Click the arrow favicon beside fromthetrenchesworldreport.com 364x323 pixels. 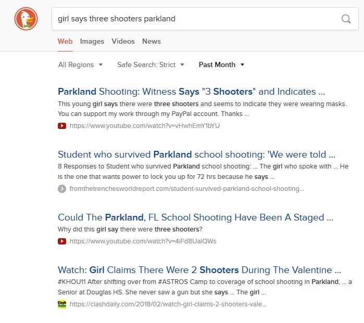(62, 189)
